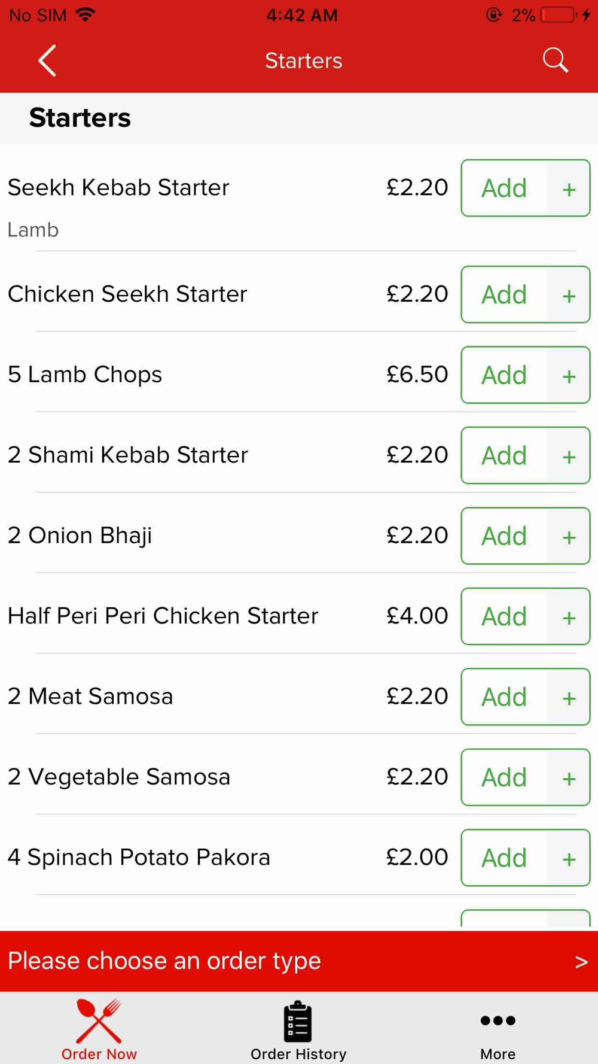The height and width of the screenshot is (1064, 598).
Task: Open the search magnifier icon
Action: coord(555,60)
